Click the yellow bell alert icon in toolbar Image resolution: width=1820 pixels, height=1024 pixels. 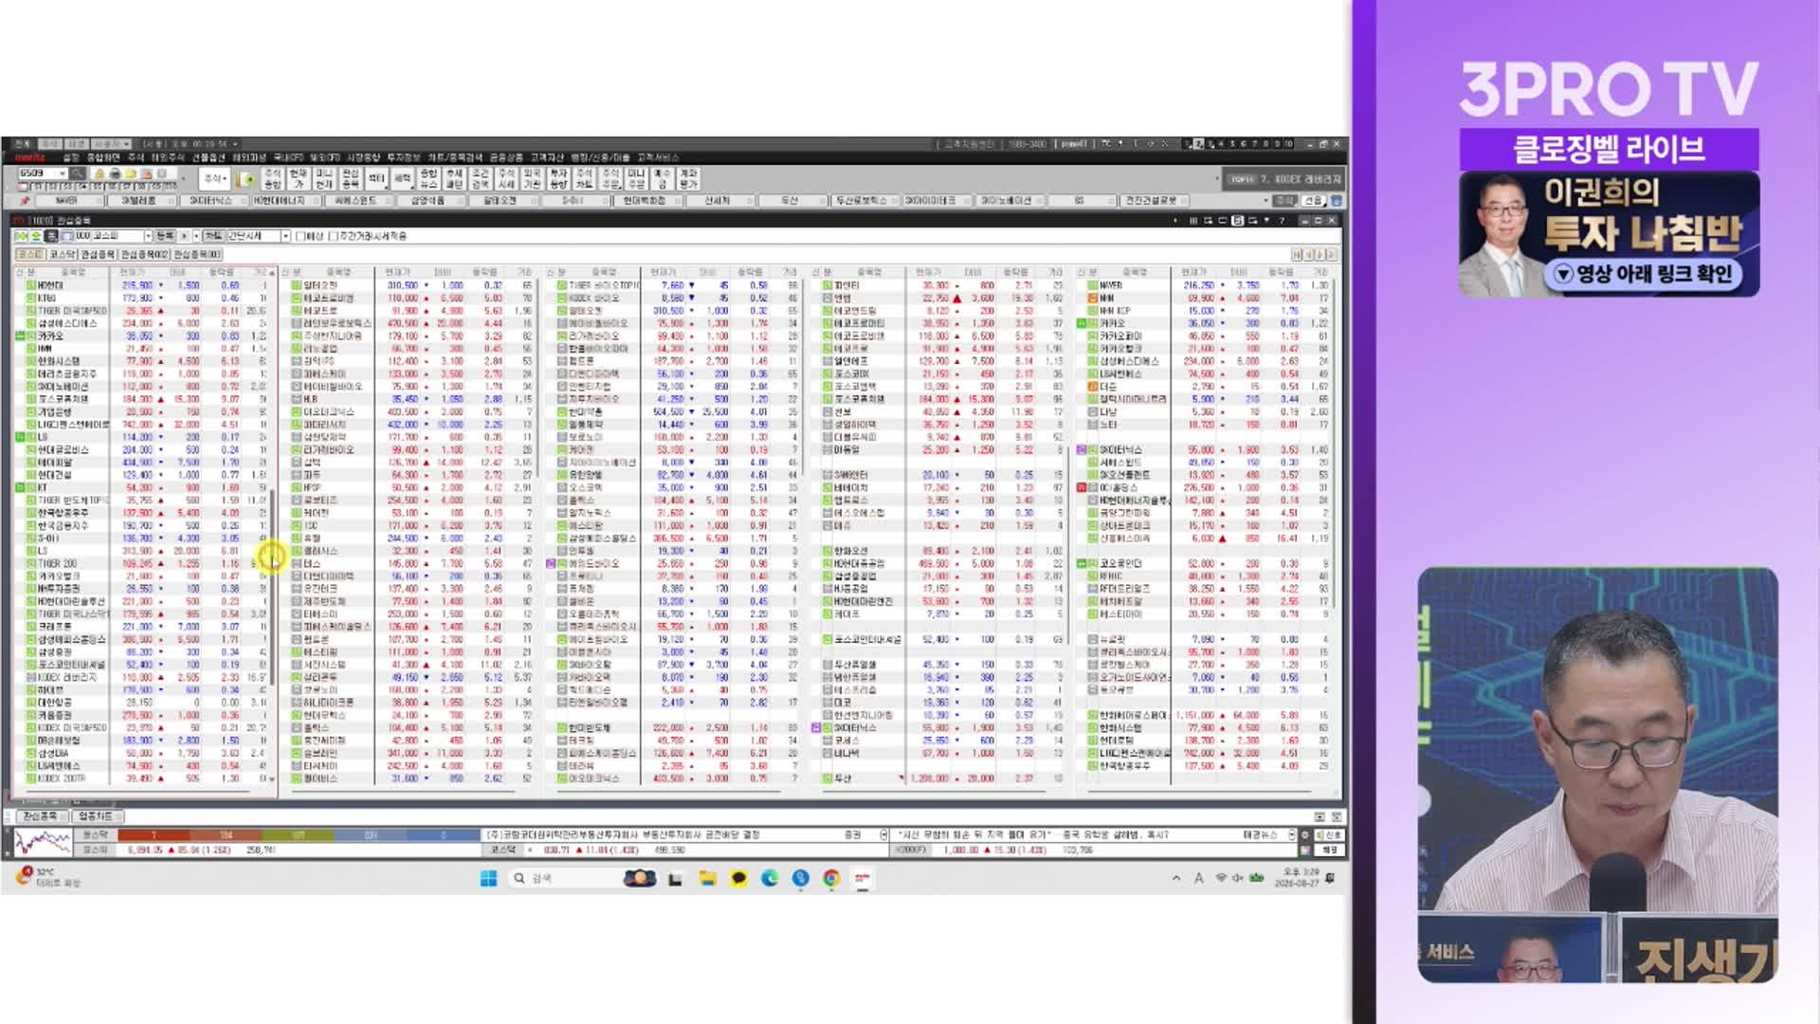pyautogui.click(x=100, y=174)
